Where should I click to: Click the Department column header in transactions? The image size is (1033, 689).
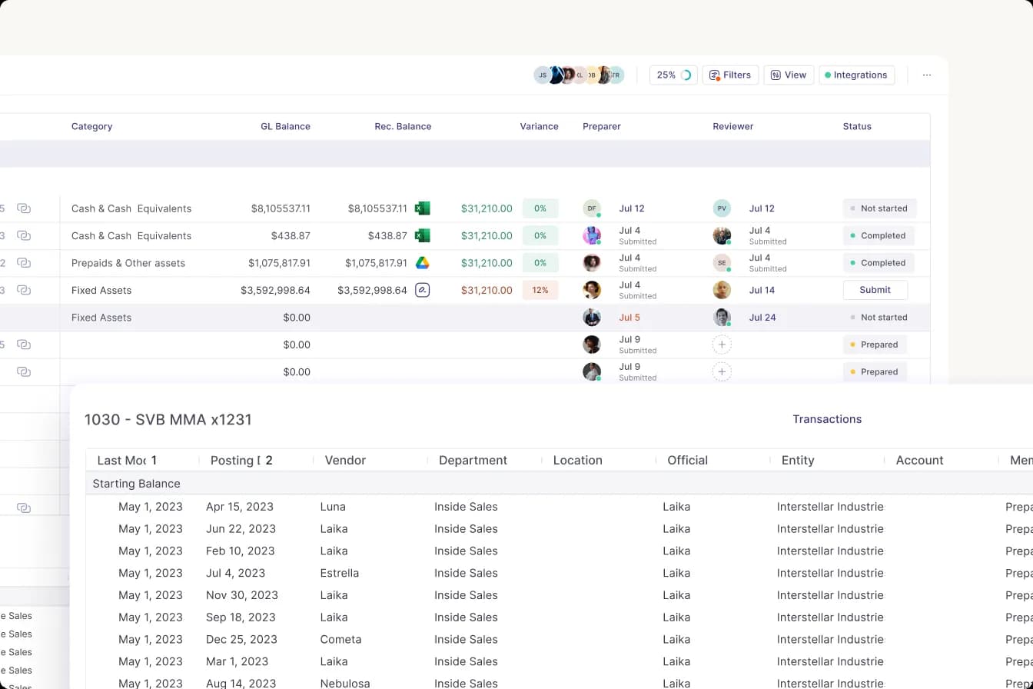click(x=473, y=460)
